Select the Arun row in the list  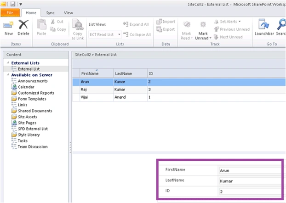(179, 82)
